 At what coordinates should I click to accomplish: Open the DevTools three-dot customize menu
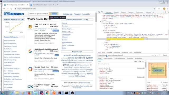(x=166, y=12)
